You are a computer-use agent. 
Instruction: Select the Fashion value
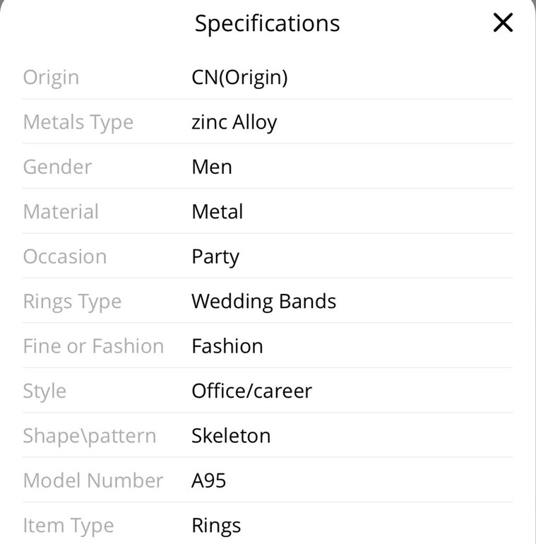point(227,346)
